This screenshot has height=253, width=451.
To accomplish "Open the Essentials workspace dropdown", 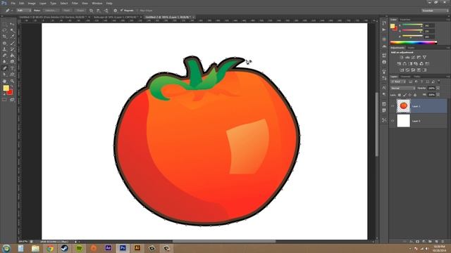I will (x=435, y=11).
